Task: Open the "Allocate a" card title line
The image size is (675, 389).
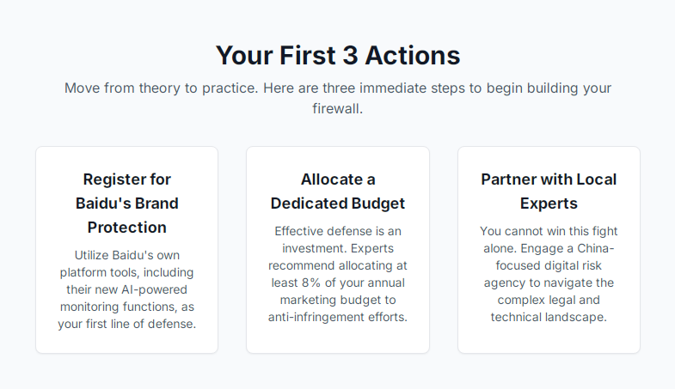Action: (x=338, y=179)
